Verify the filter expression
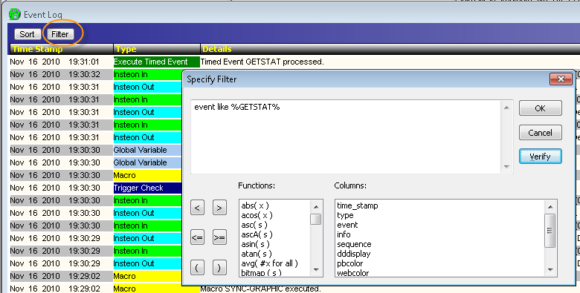 pyautogui.click(x=540, y=157)
